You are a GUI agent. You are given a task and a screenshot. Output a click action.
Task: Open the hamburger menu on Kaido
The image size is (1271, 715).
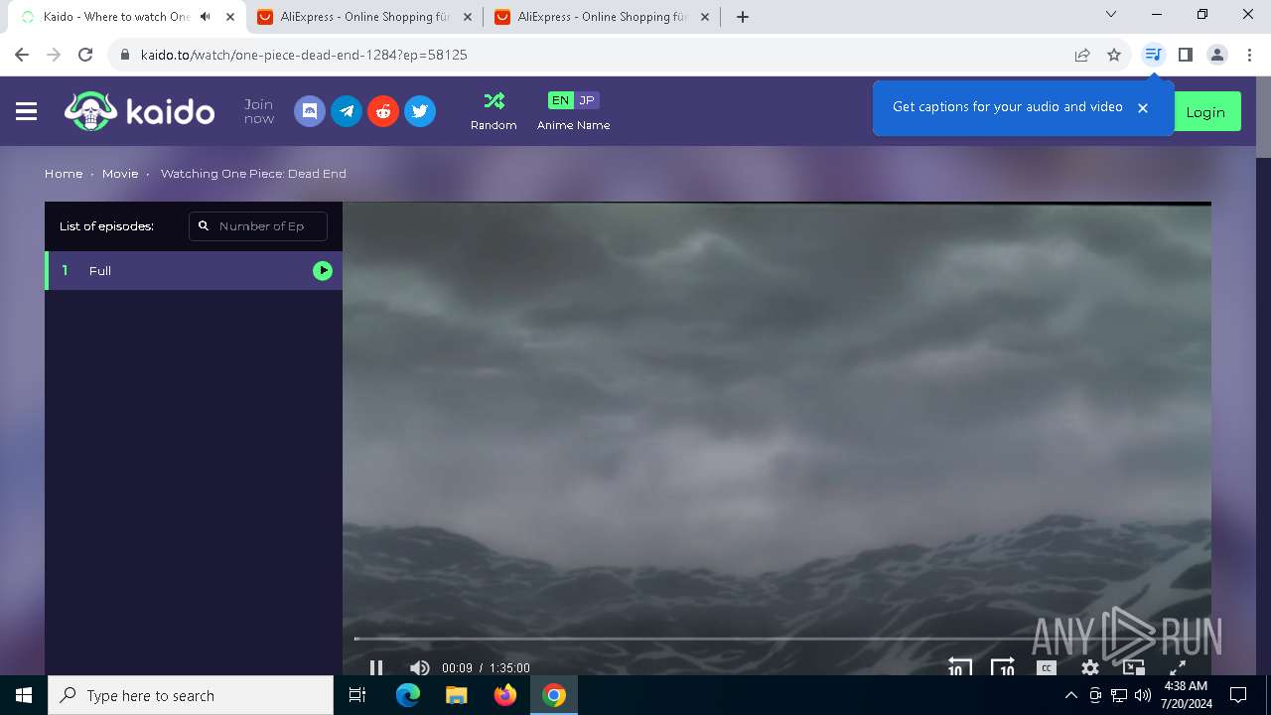click(27, 111)
